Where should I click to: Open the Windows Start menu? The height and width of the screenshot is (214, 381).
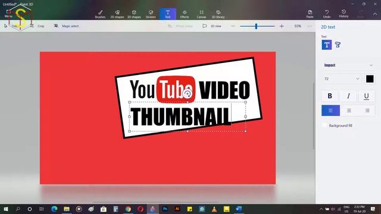(6, 209)
